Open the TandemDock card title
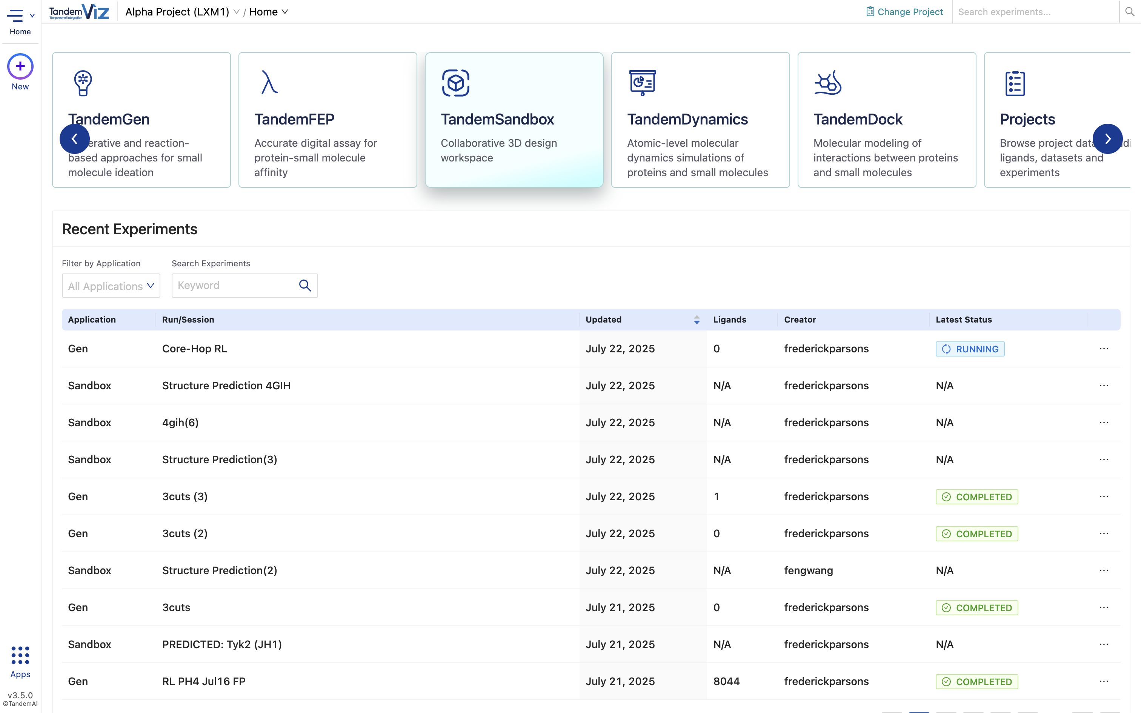 point(858,119)
